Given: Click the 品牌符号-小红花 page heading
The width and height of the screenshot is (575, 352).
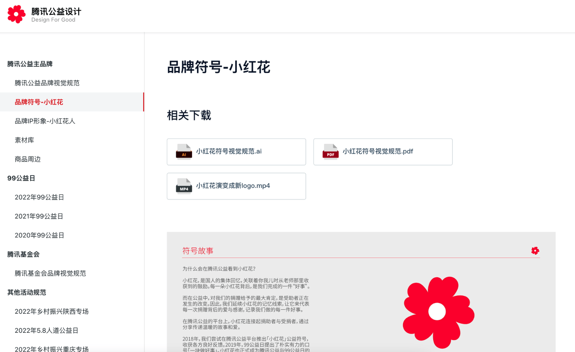Looking at the screenshot, I should (218, 67).
